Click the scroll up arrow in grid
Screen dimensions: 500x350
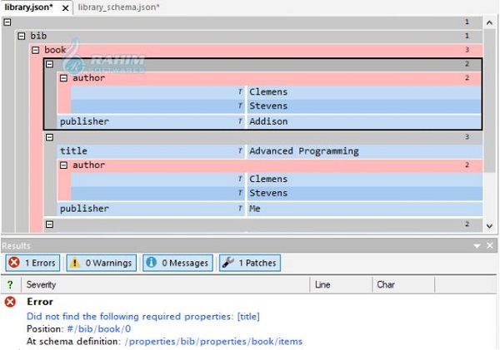point(489,22)
